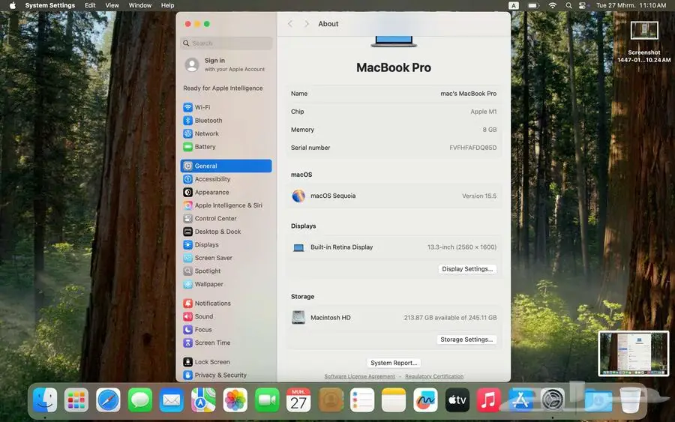Open Calendar from the Dock

(x=298, y=400)
